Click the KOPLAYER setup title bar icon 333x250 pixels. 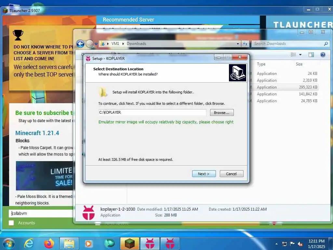[x=88, y=59]
